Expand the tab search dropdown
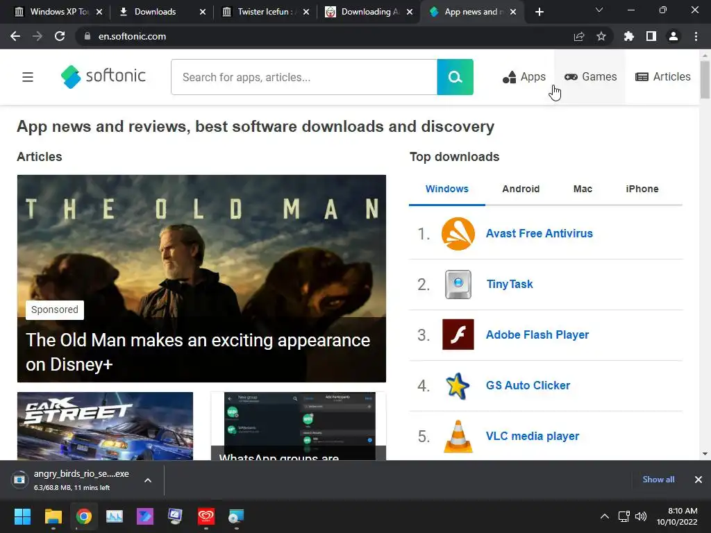Viewport: 711px width, 533px height. coord(599,10)
